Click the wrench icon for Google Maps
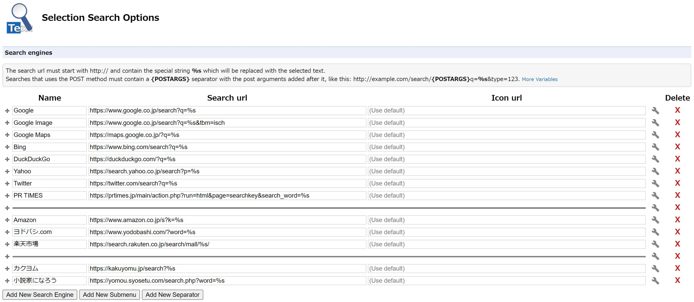 (x=655, y=135)
